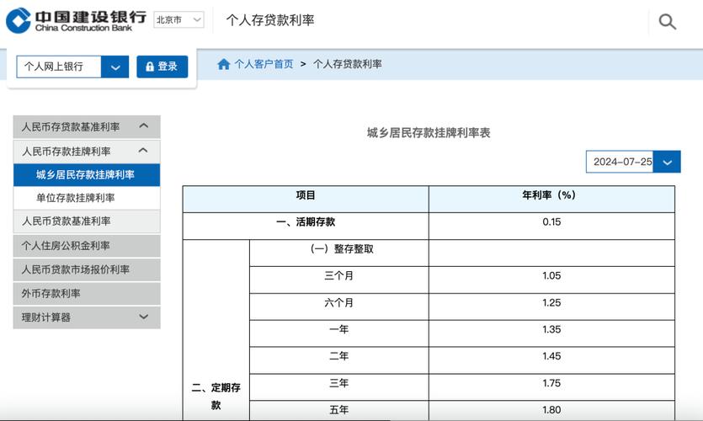Click the 六个月 row label
703x421 pixels.
coord(339,302)
